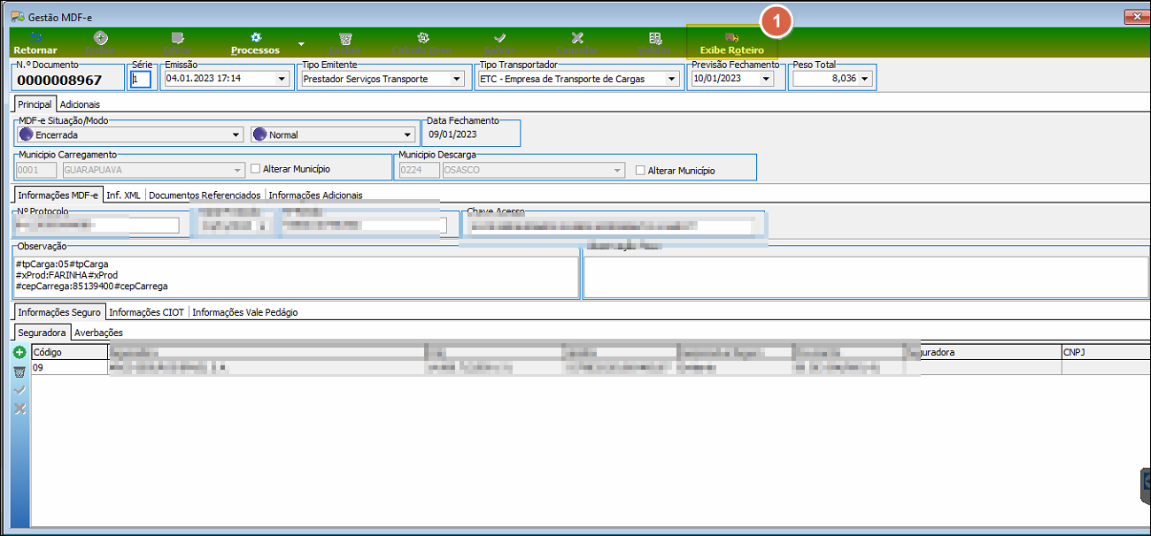Image resolution: width=1151 pixels, height=536 pixels.
Task: Open the Previsão Fechamento date picker
Action: 766,79
